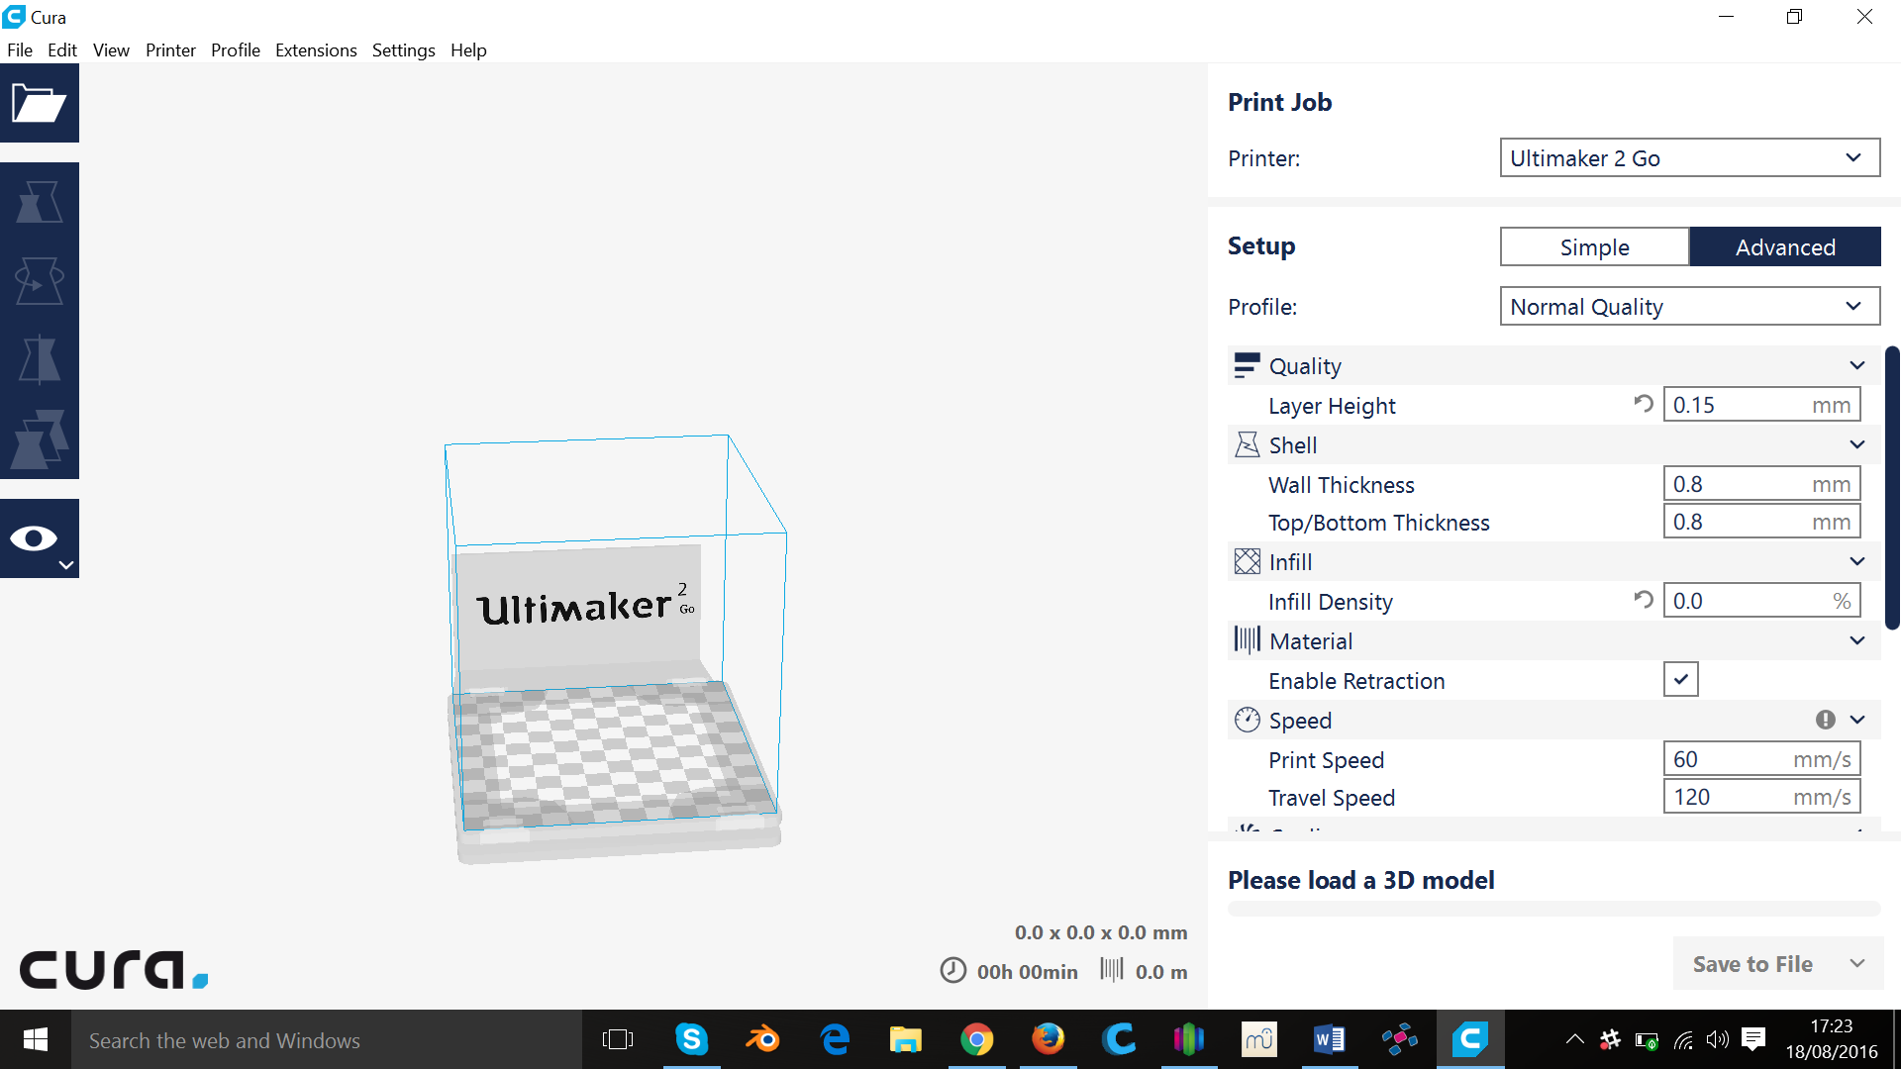Switch setup to Advanced mode

pos(1785,246)
